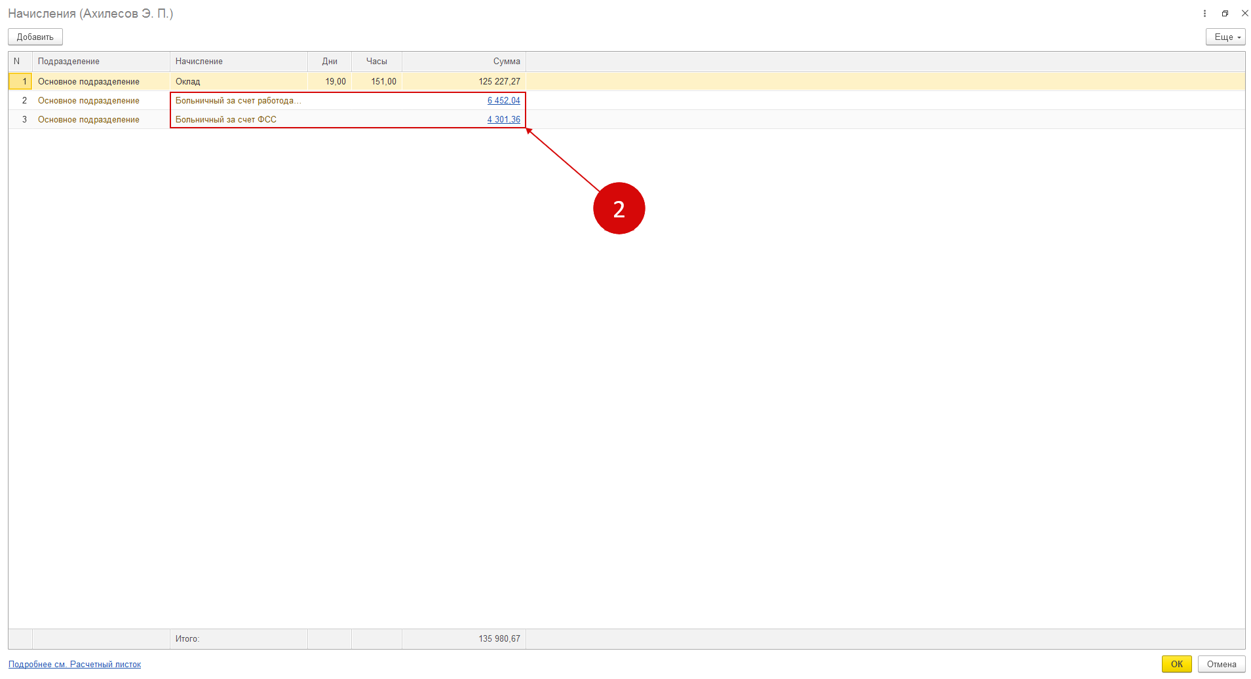Select the Оклад accrual cell
Viewport: 1251px width, 679px height.
pyautogui.click(x=188, y=82)
